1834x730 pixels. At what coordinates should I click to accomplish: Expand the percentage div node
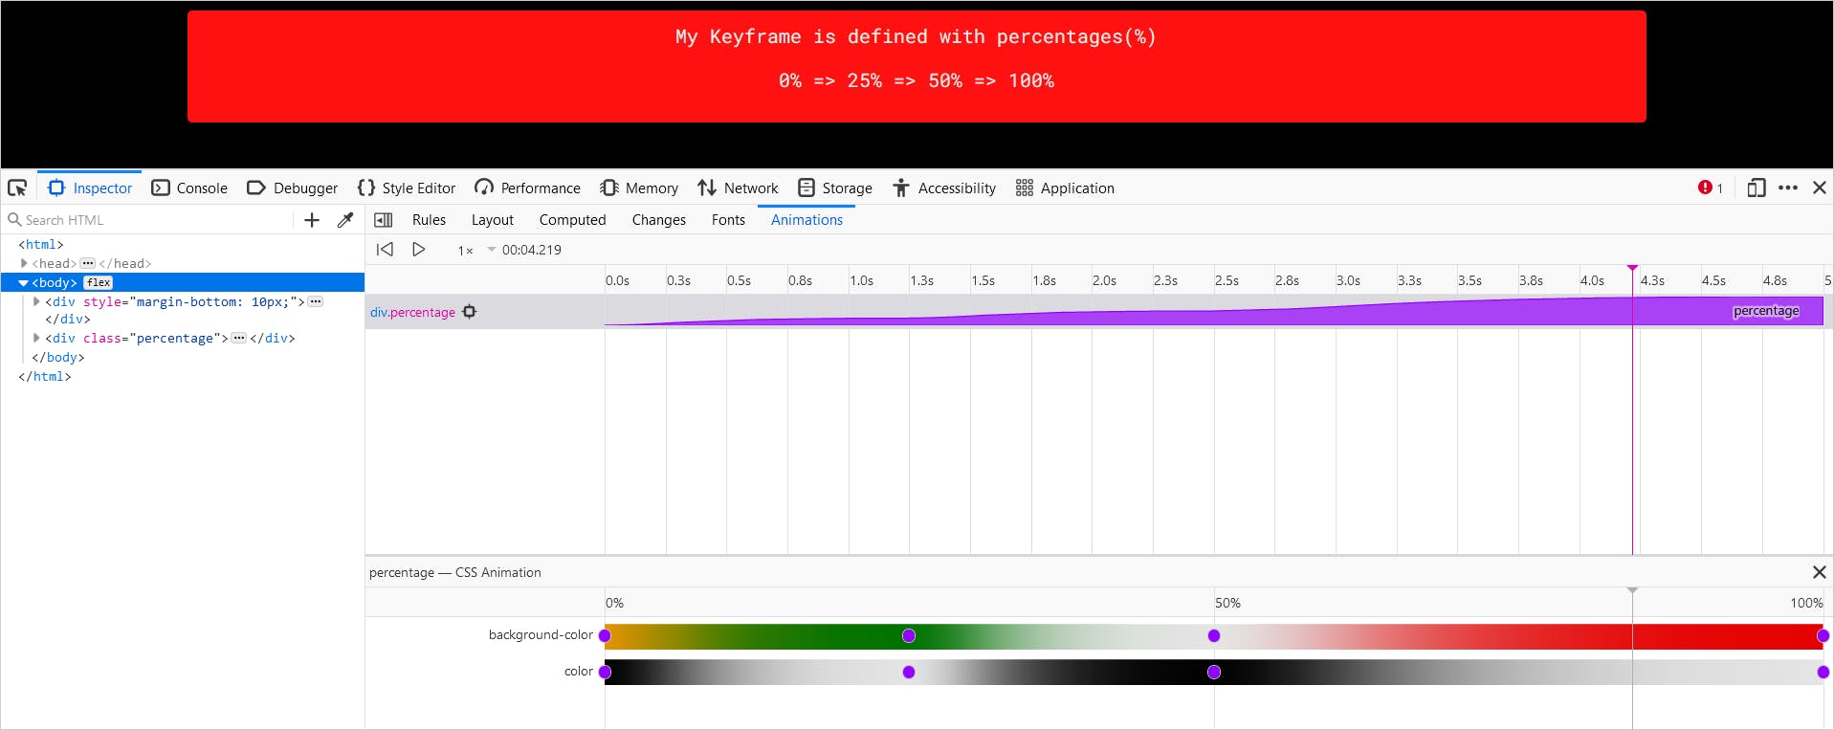37,338
